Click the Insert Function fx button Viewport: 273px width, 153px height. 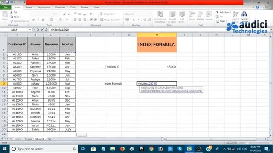(46, 30)
